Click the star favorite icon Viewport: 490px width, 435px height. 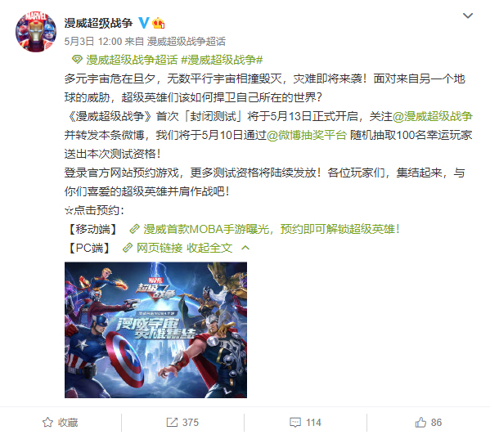tap(47, 422)
